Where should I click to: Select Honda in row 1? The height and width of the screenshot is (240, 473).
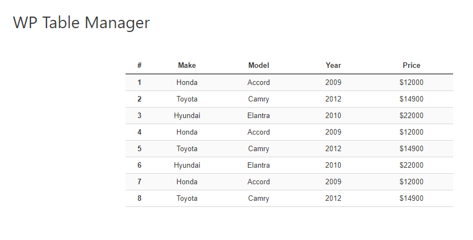click(187, 82)
